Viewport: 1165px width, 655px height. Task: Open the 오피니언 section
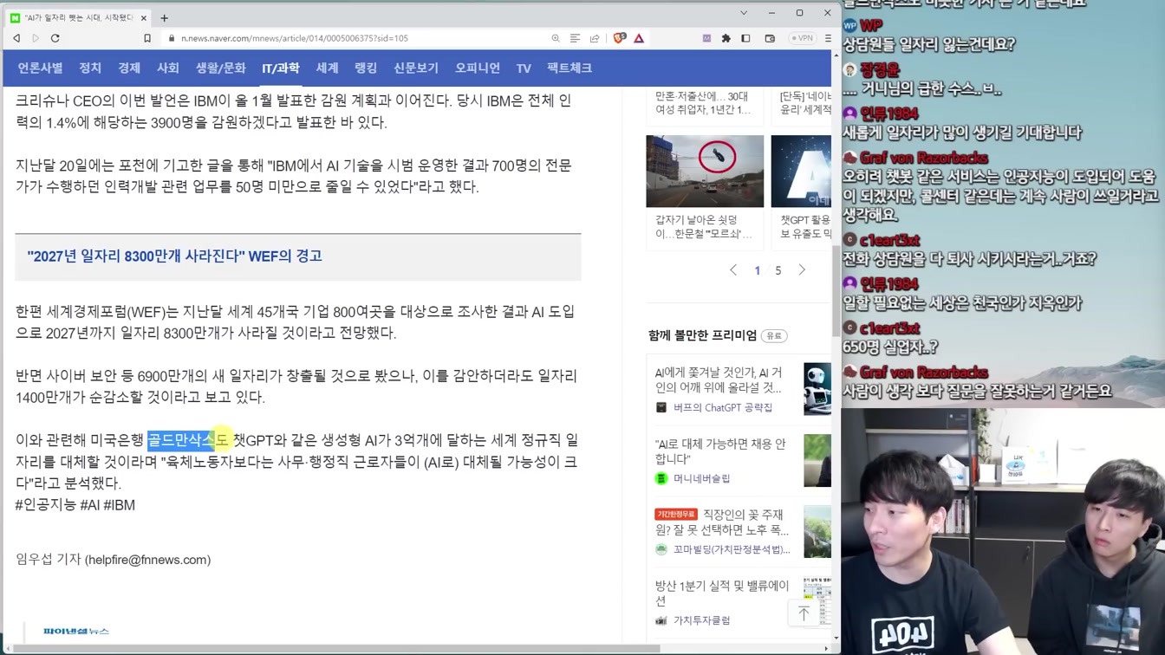click(x=478, y=68)
